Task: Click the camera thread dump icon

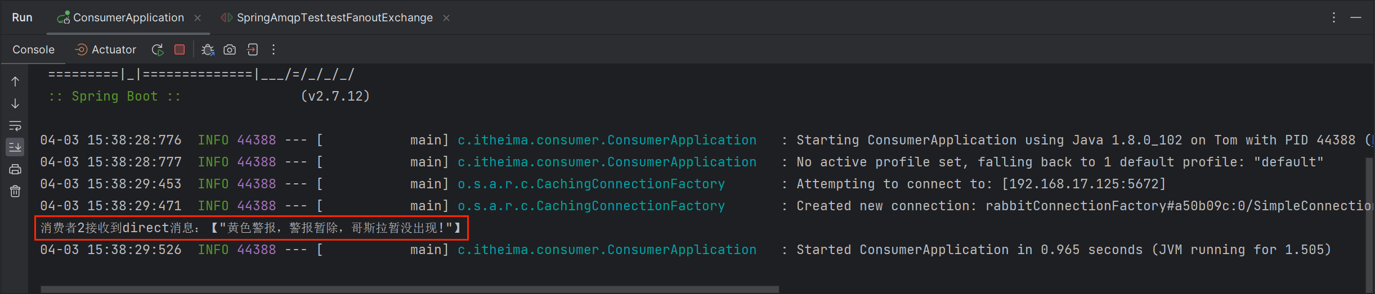Action: click(x=230, y=50)
